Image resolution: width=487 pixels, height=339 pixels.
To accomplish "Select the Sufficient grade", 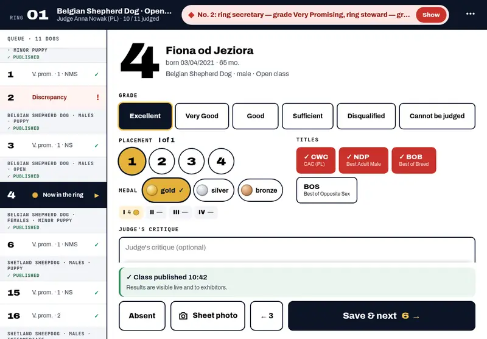I will 307,116.
